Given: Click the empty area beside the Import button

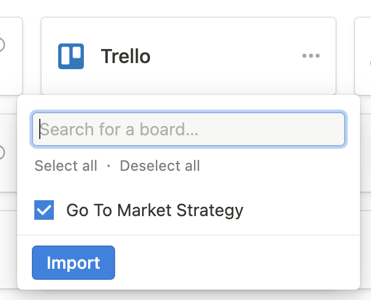Looking at the screenshot, I should click(236, 263).
